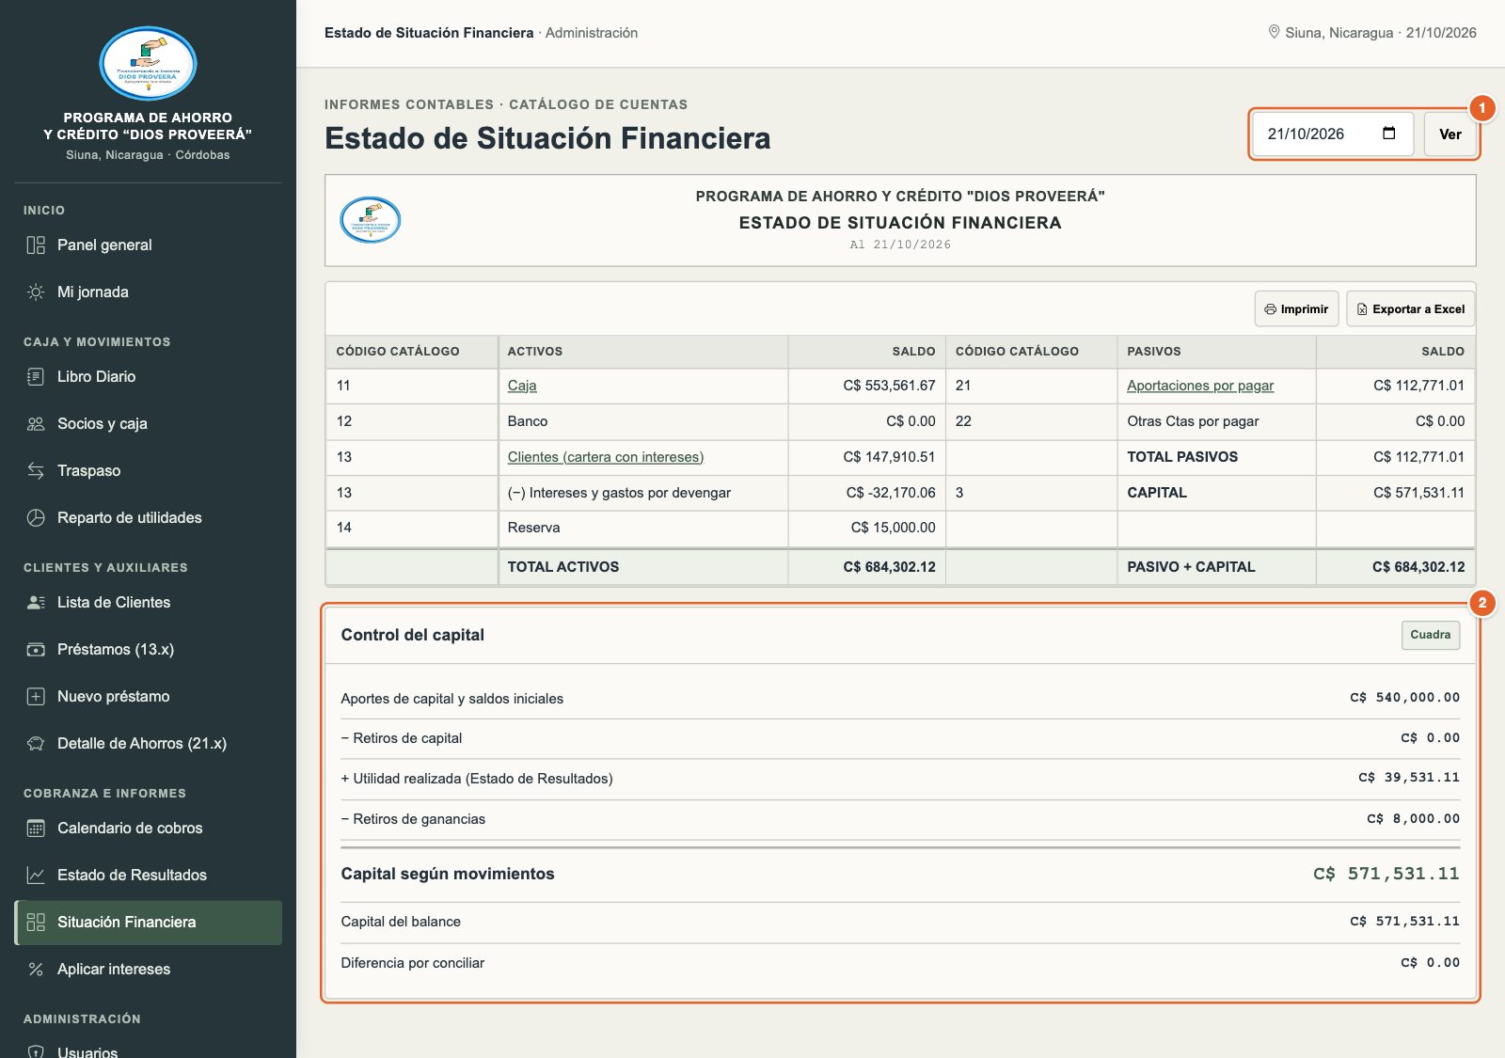Click the sidebar program logo
The image size is (1505, 1058).
[x=148, y=64]
